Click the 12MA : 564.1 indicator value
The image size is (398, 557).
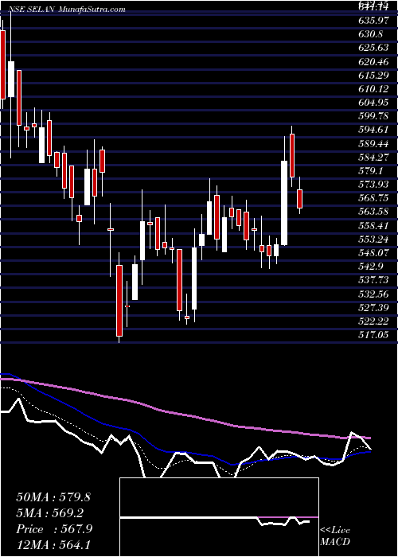pyautogui.click(x=53, y=545)
